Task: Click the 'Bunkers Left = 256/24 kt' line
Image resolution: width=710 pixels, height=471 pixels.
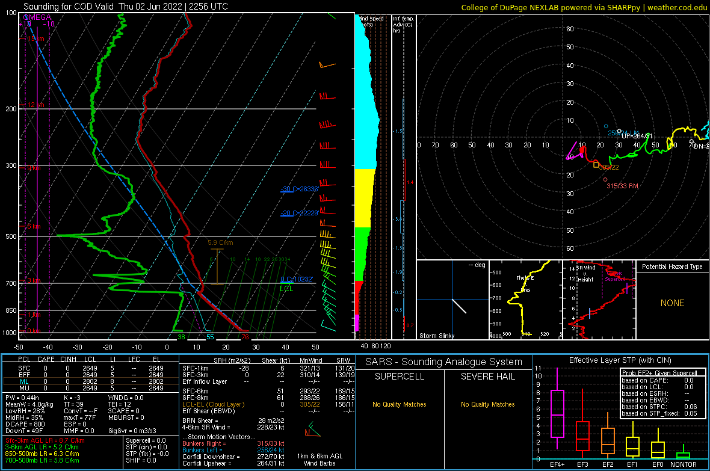Action: click(233, 450)
